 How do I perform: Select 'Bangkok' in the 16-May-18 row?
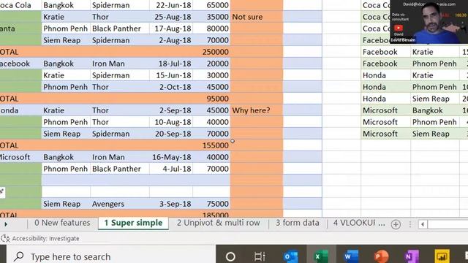tap(66, 157)
